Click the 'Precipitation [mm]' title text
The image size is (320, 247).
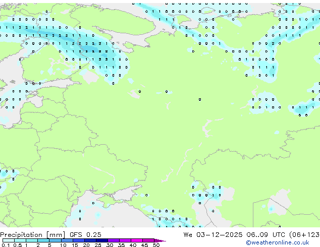tap(33, 235)
